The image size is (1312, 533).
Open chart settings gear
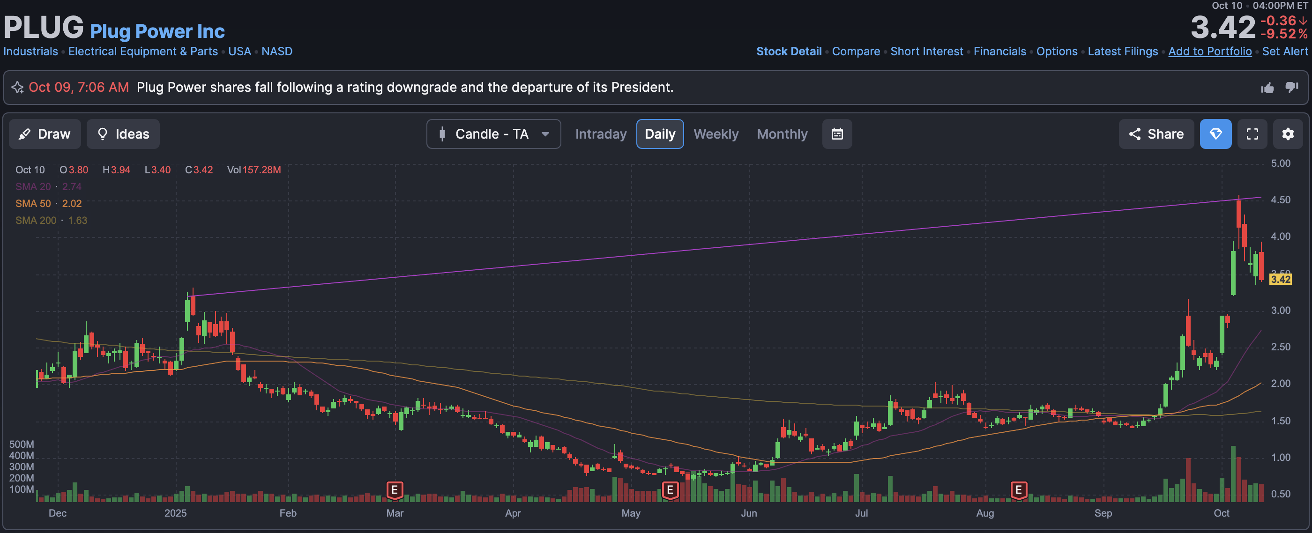pos(1288,134)
